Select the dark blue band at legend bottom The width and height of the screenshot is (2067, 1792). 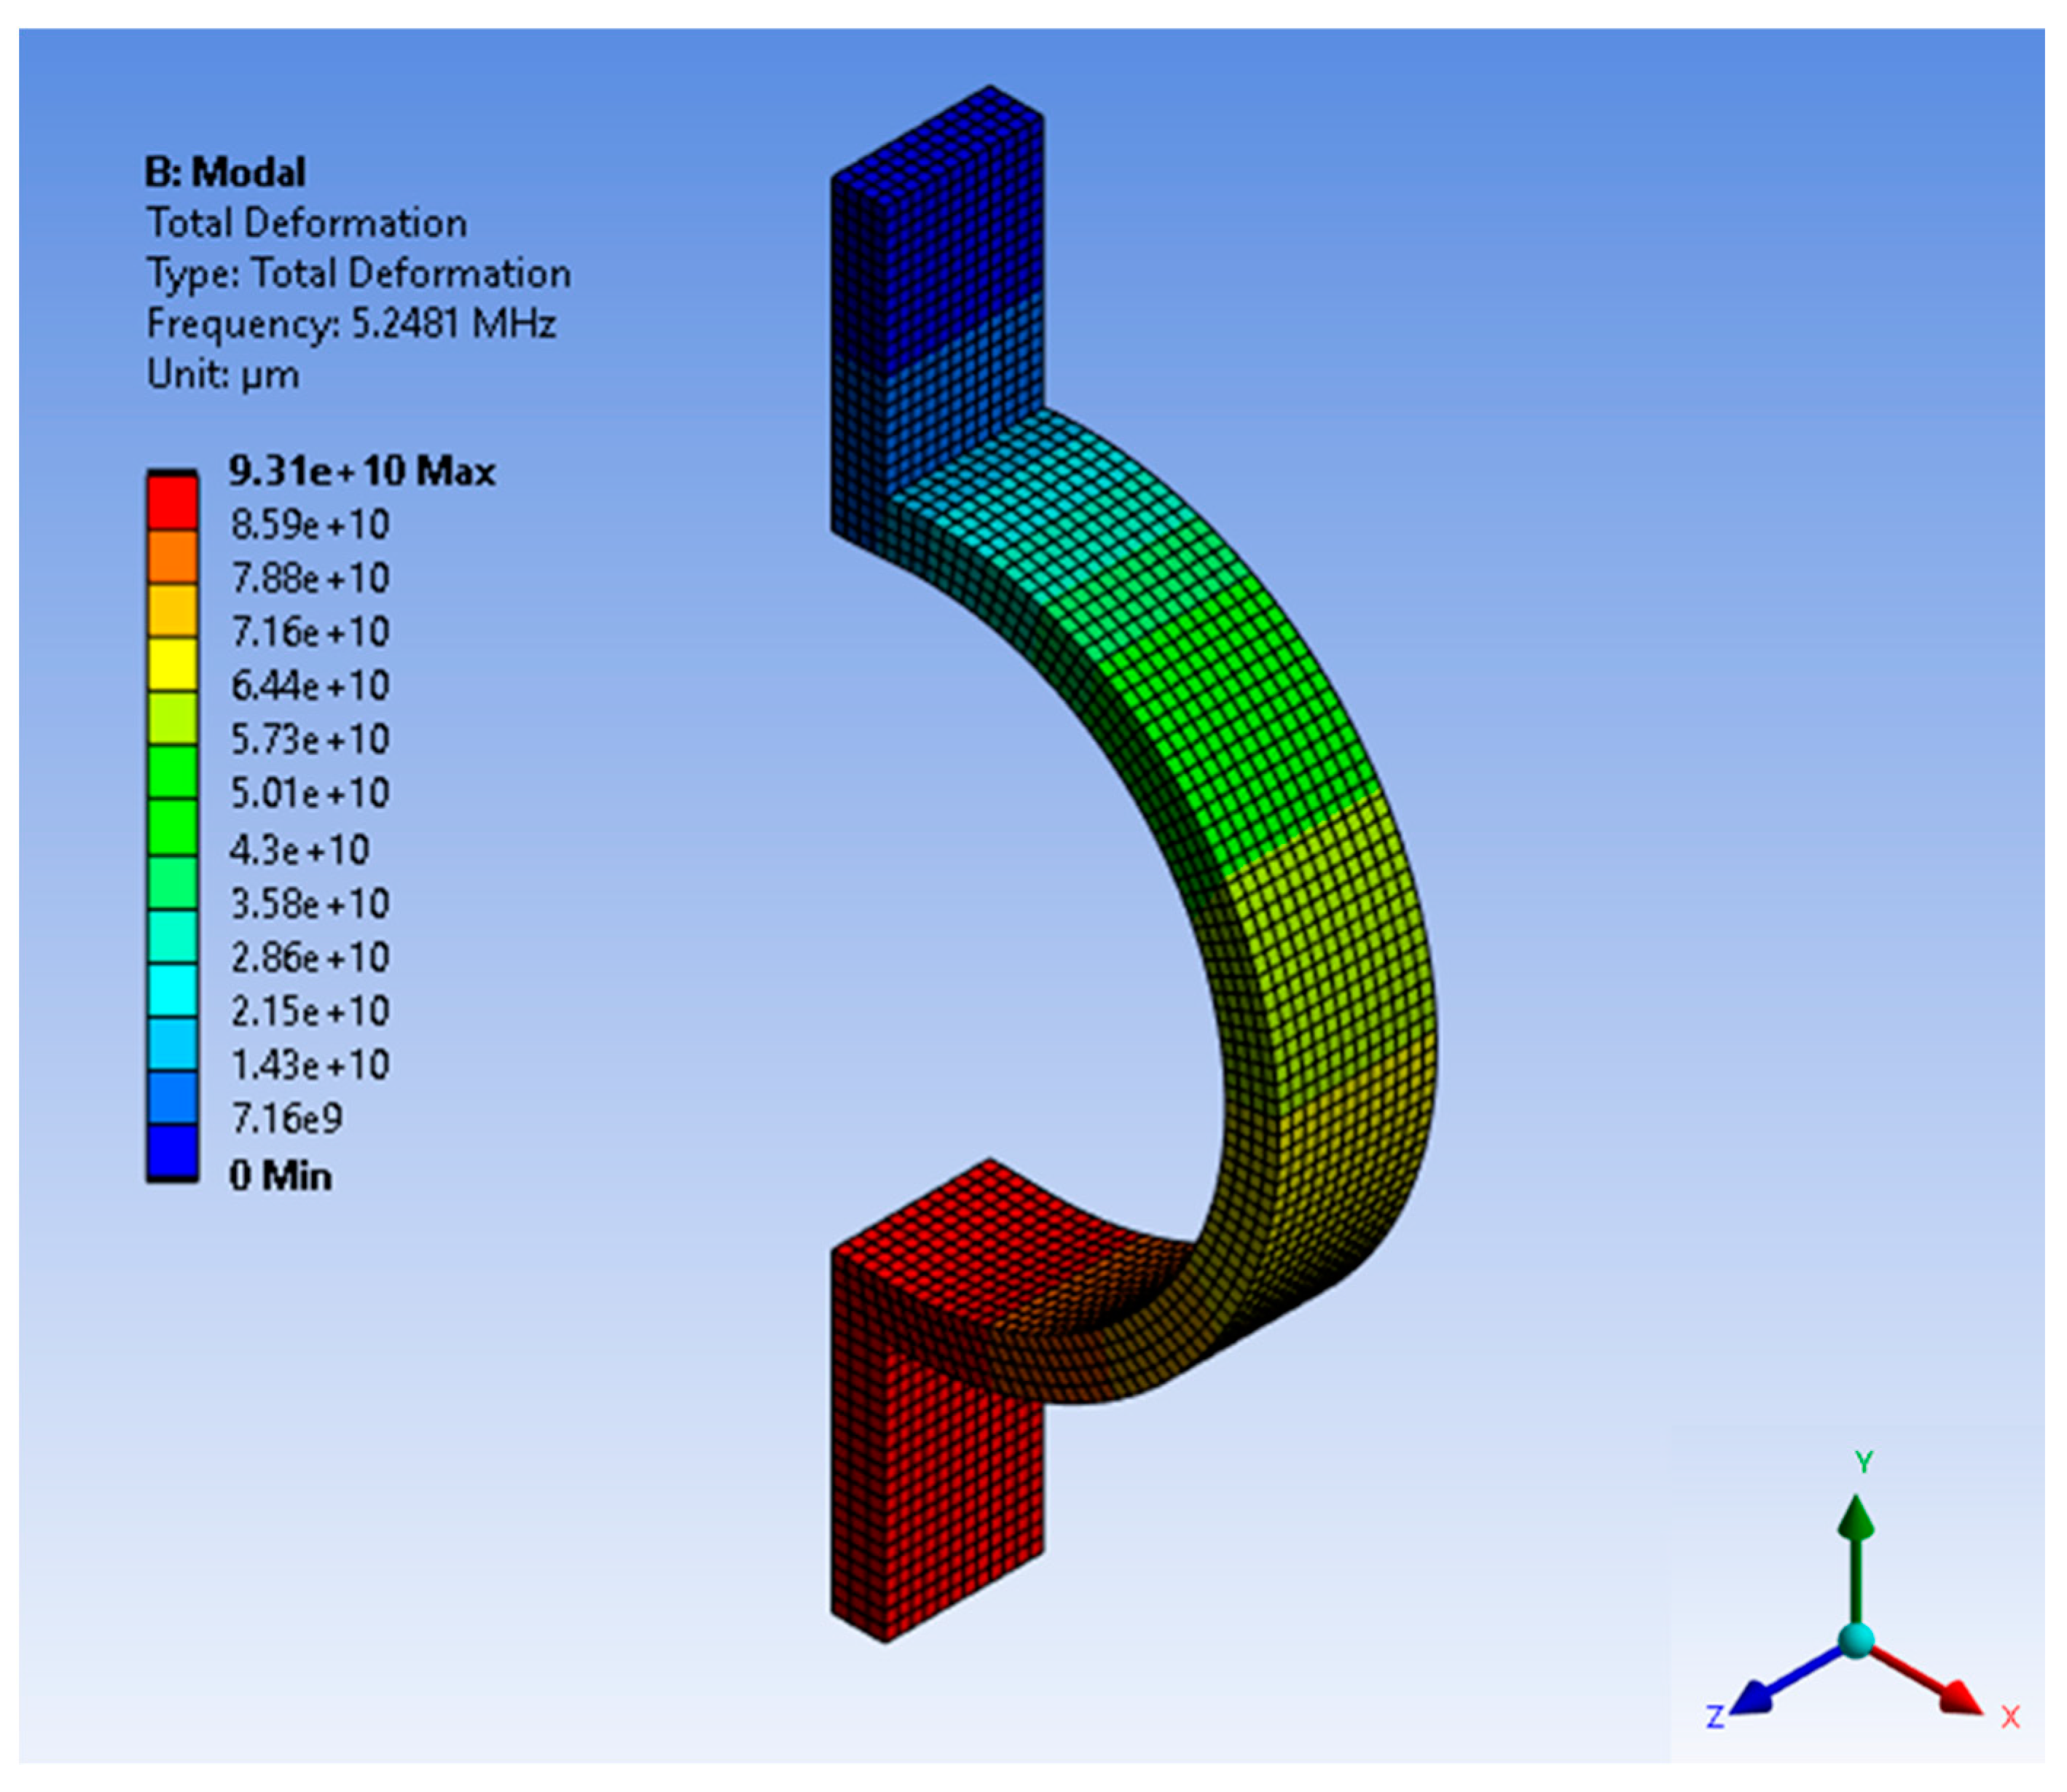click(x=172, y=1151)
